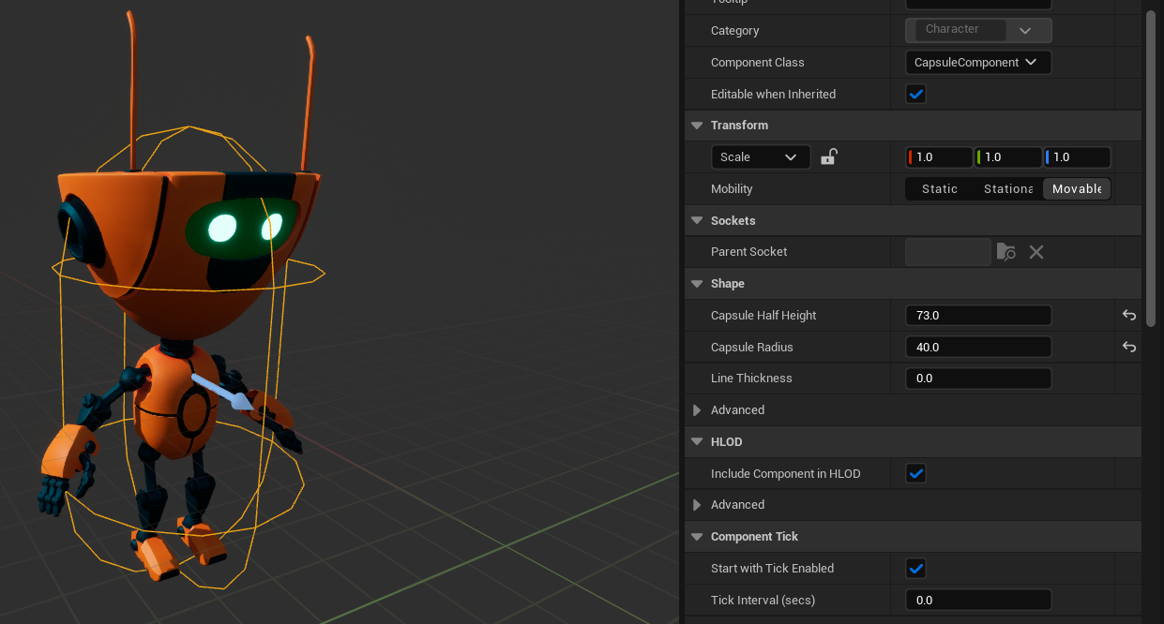Image resolution: width=1164 pixels, height=624 pixels.
Task: Click the Tick Interval (secs) field
Action: tap(978, 600)
